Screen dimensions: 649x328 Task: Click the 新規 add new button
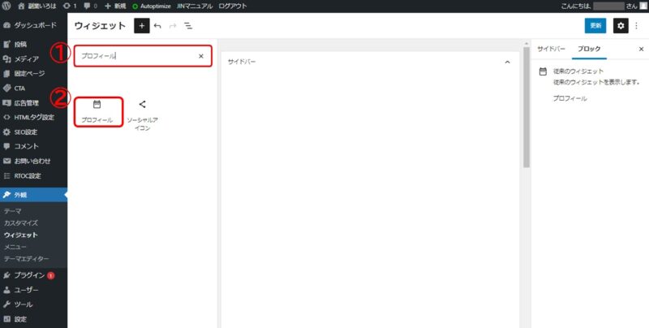[115, 6]
